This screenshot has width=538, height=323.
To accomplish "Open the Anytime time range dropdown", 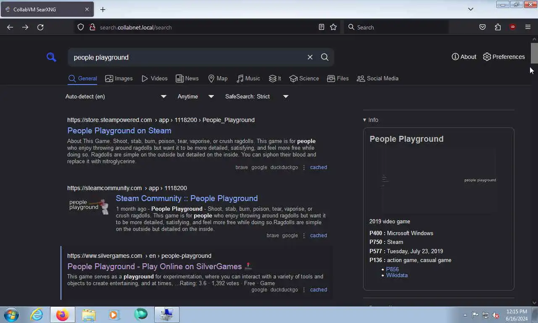I will pos(195,96).
